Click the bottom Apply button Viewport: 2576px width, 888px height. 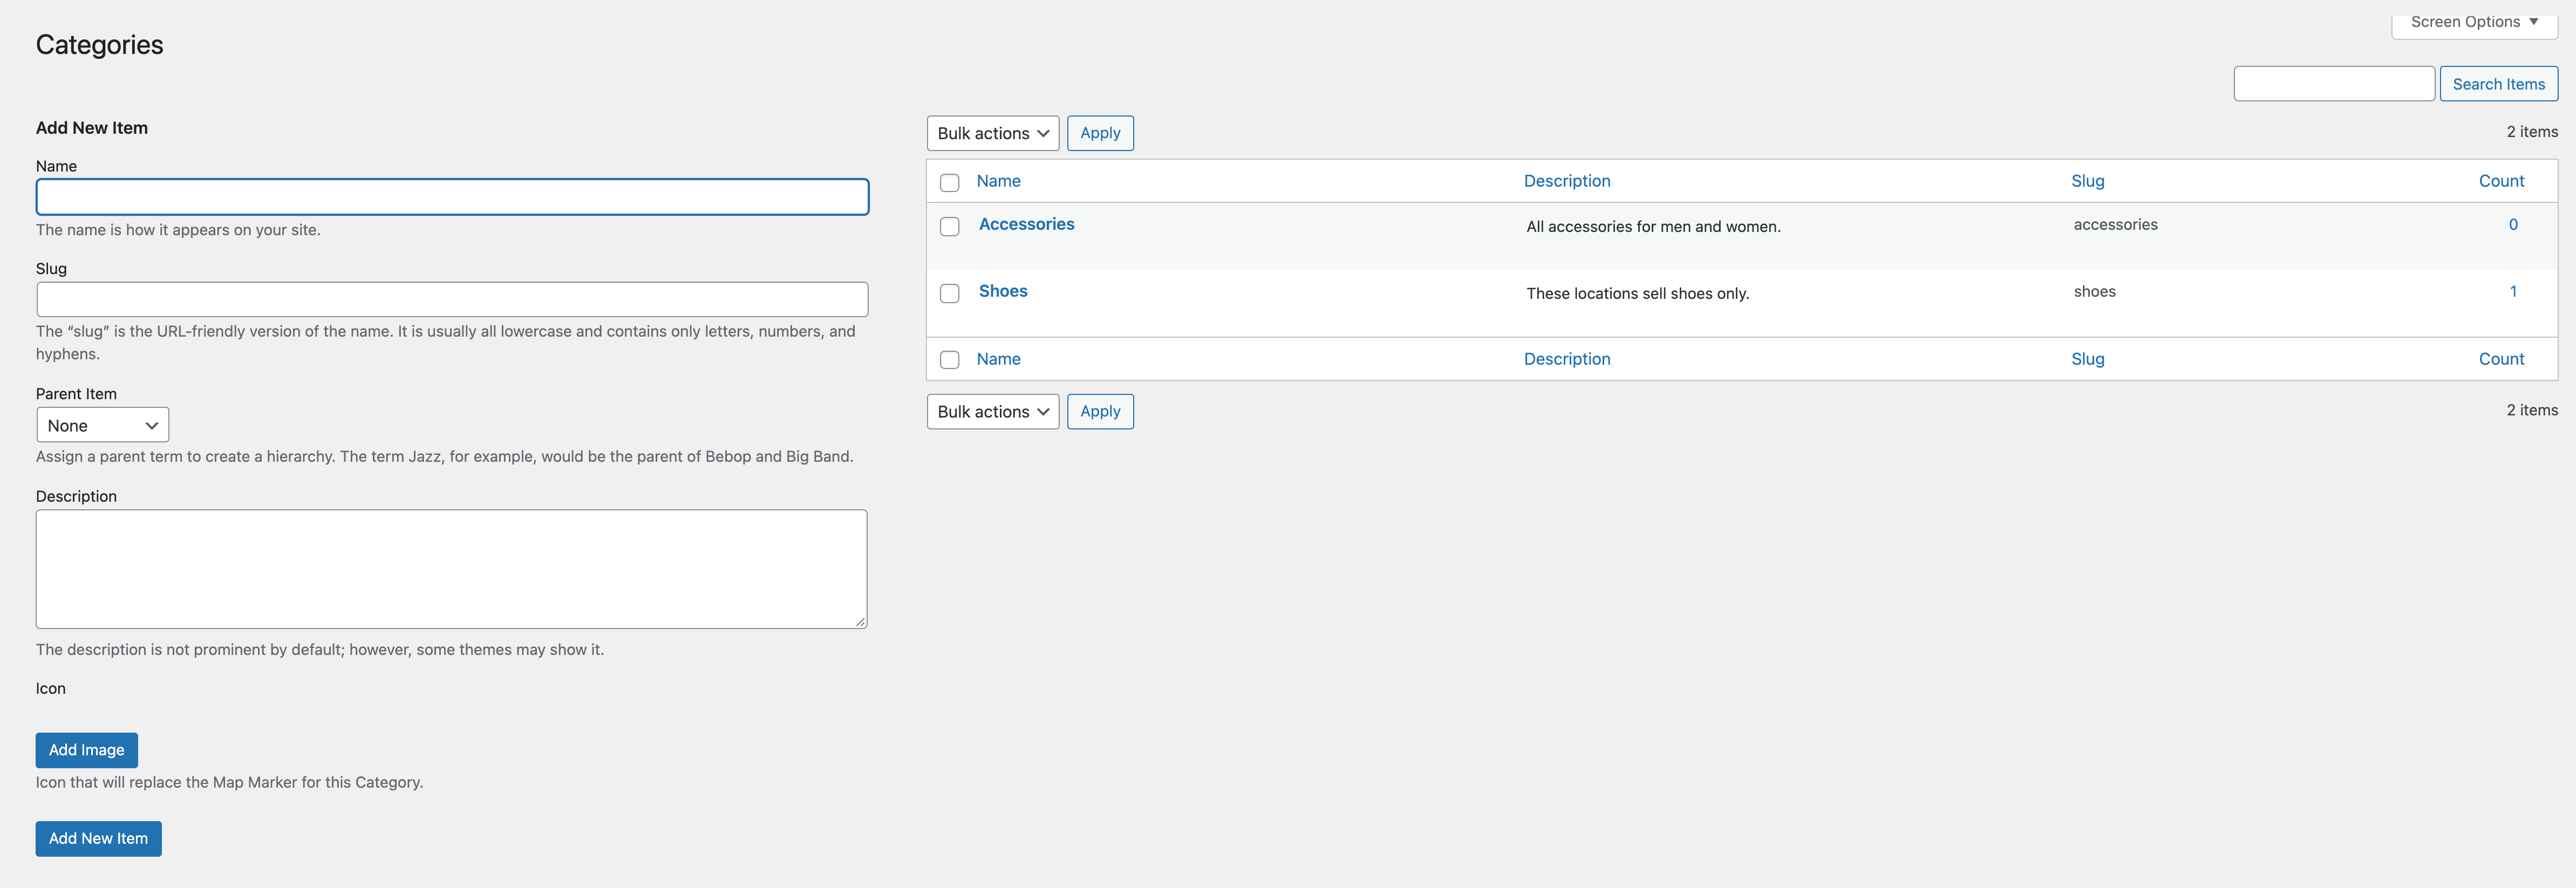(x=1099, y=412)
